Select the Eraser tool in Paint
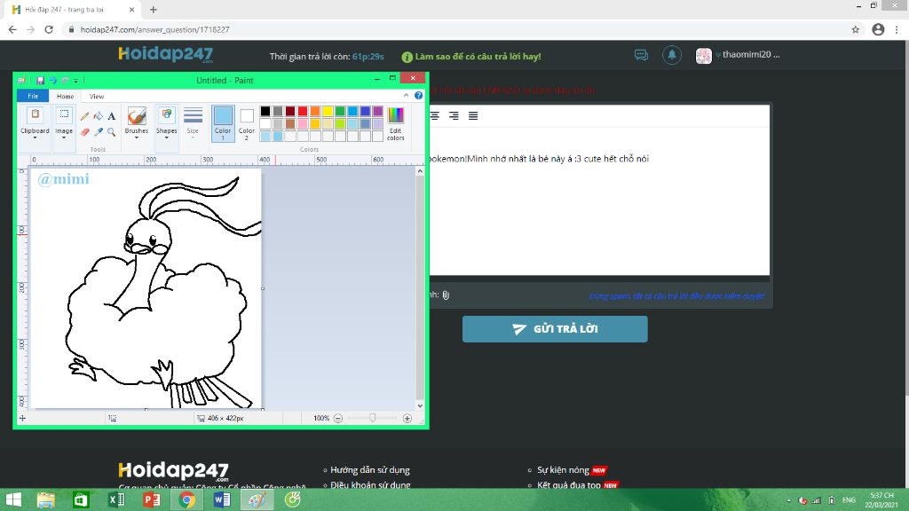This screenshot has height=511, width=909. coord(84,132)
